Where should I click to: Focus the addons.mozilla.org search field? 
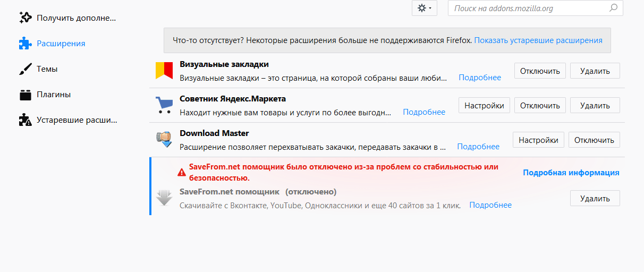click(x=536, y=8)
